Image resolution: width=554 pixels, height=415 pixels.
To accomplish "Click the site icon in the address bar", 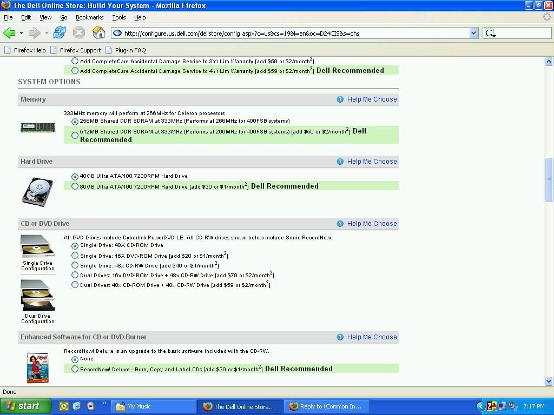I will click(x=117, y=33).
